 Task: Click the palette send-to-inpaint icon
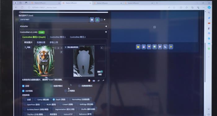160,47
